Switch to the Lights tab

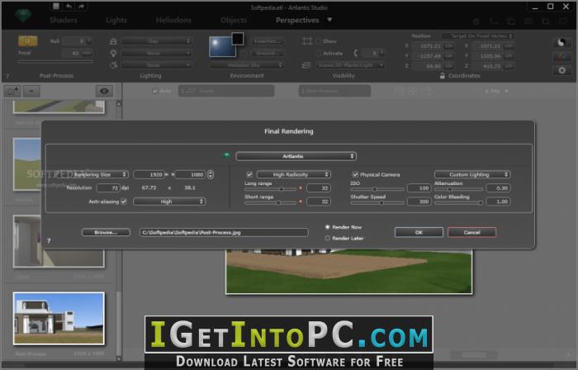[116, 20]
